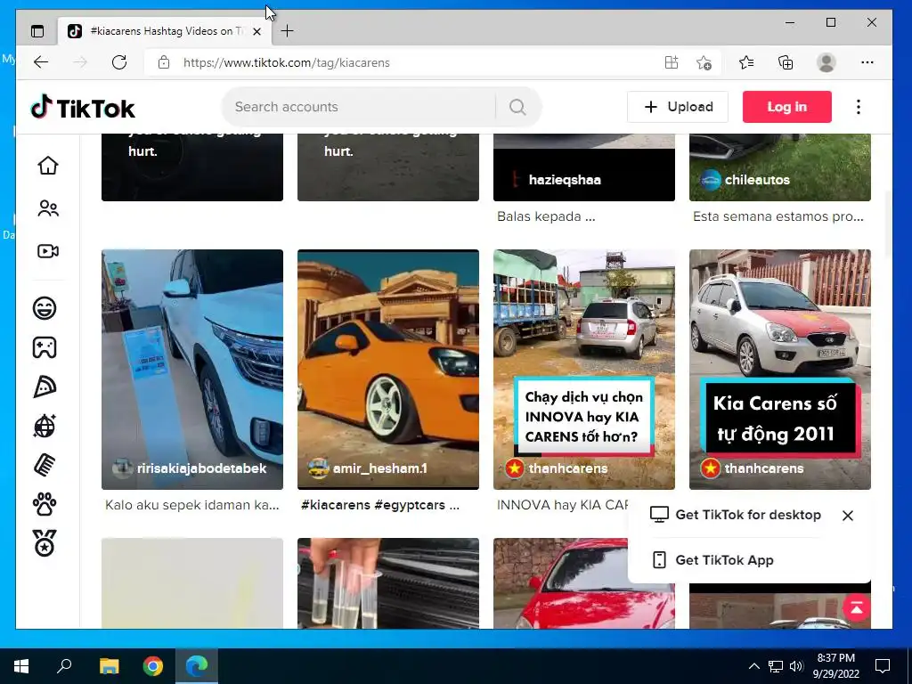Open the test tubes video thumbnail
912x684 pixels.
click(388, 583)
